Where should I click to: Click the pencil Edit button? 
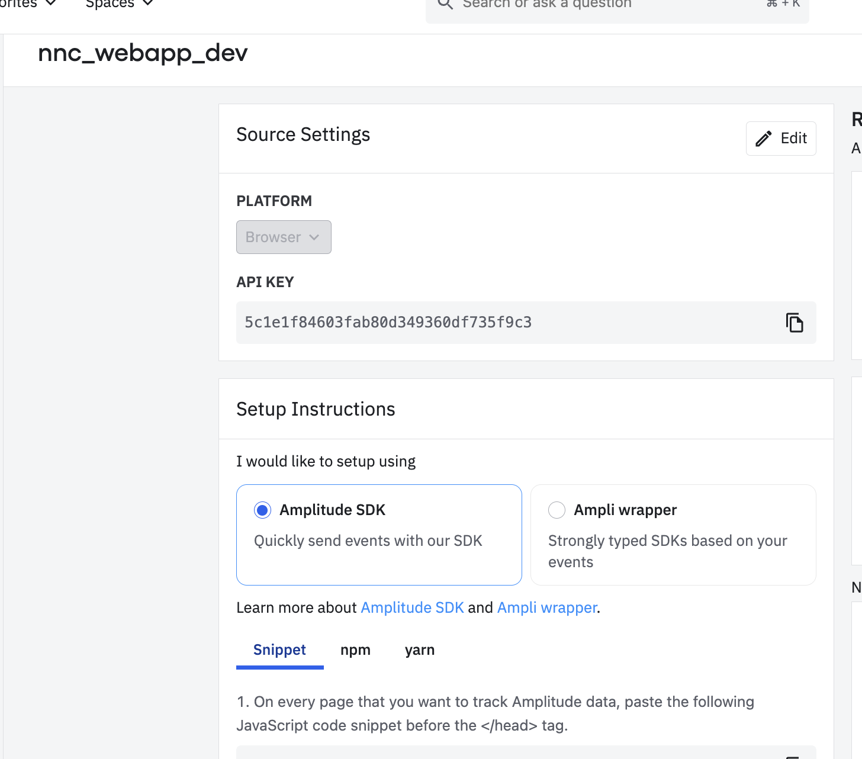[x=781, y=139]
